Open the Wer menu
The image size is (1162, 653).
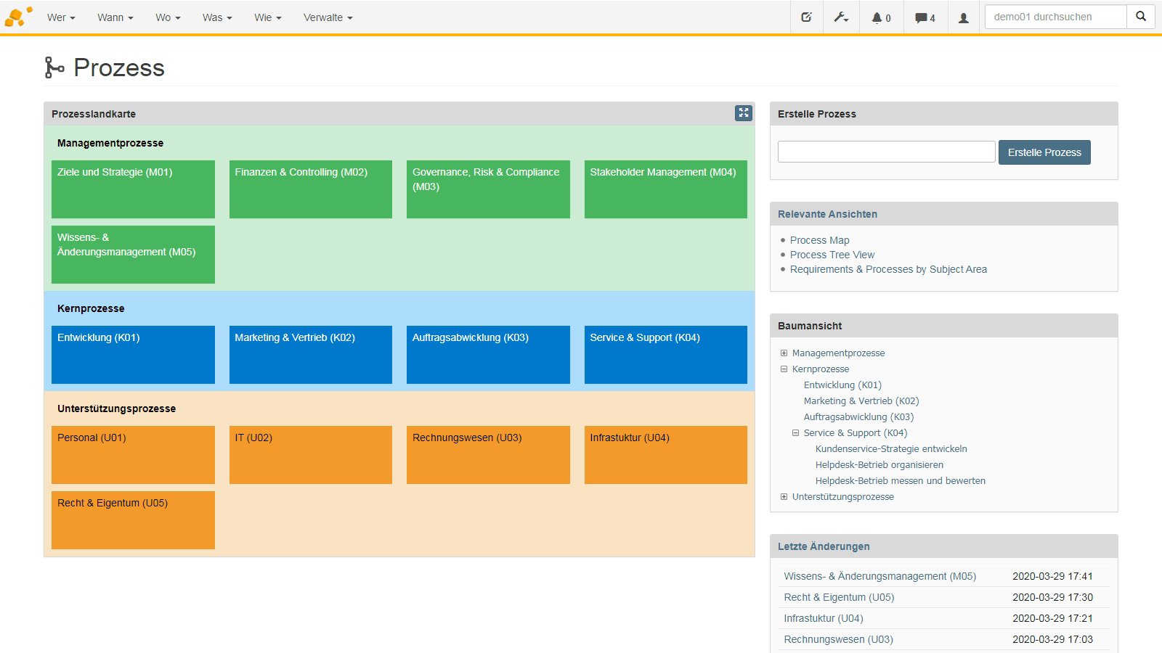[61, 17]
